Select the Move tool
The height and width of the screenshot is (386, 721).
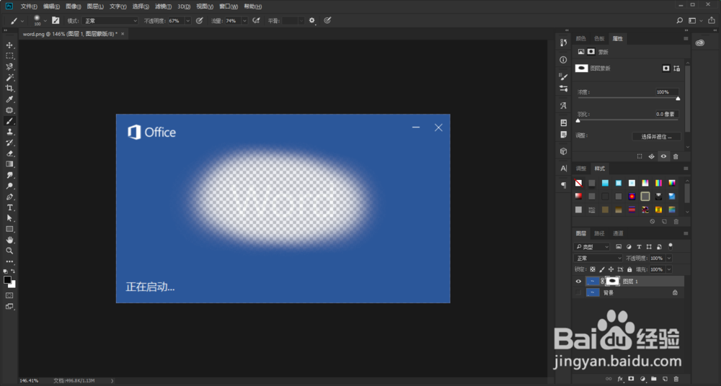tap(9, 45)
